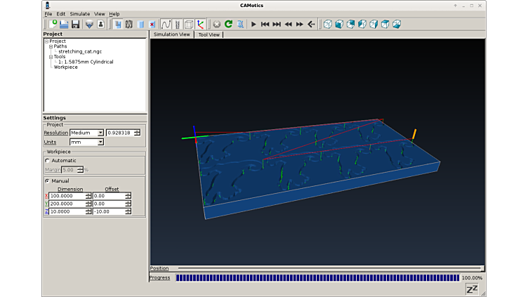Viewport: 528px width, 297px height.
Task: Open the Resolution dropdown
Action: [86, 133]
